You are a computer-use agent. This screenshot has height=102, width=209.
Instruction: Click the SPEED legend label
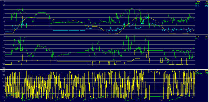pos(198,1)
